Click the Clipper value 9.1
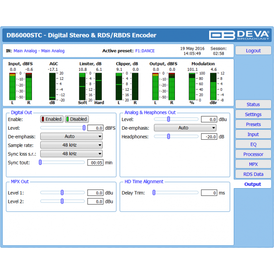This screenshot has height=274, width=274. (x=119, y=69)
